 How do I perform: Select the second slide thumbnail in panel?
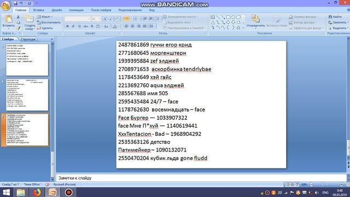pyautogui.click(x=27, y=95)
